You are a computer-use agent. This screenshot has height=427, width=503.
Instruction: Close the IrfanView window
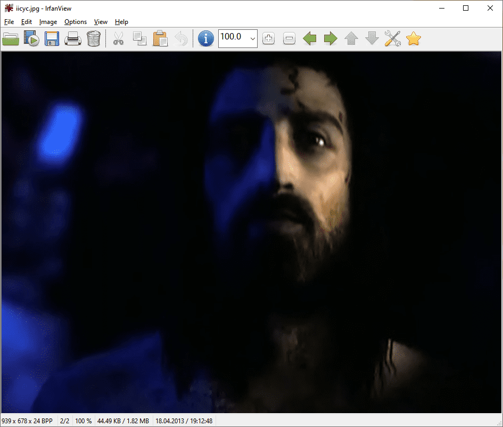click(490, 8)
